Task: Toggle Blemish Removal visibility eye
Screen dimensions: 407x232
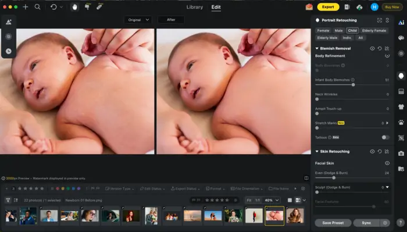Action: click(372, 48)
